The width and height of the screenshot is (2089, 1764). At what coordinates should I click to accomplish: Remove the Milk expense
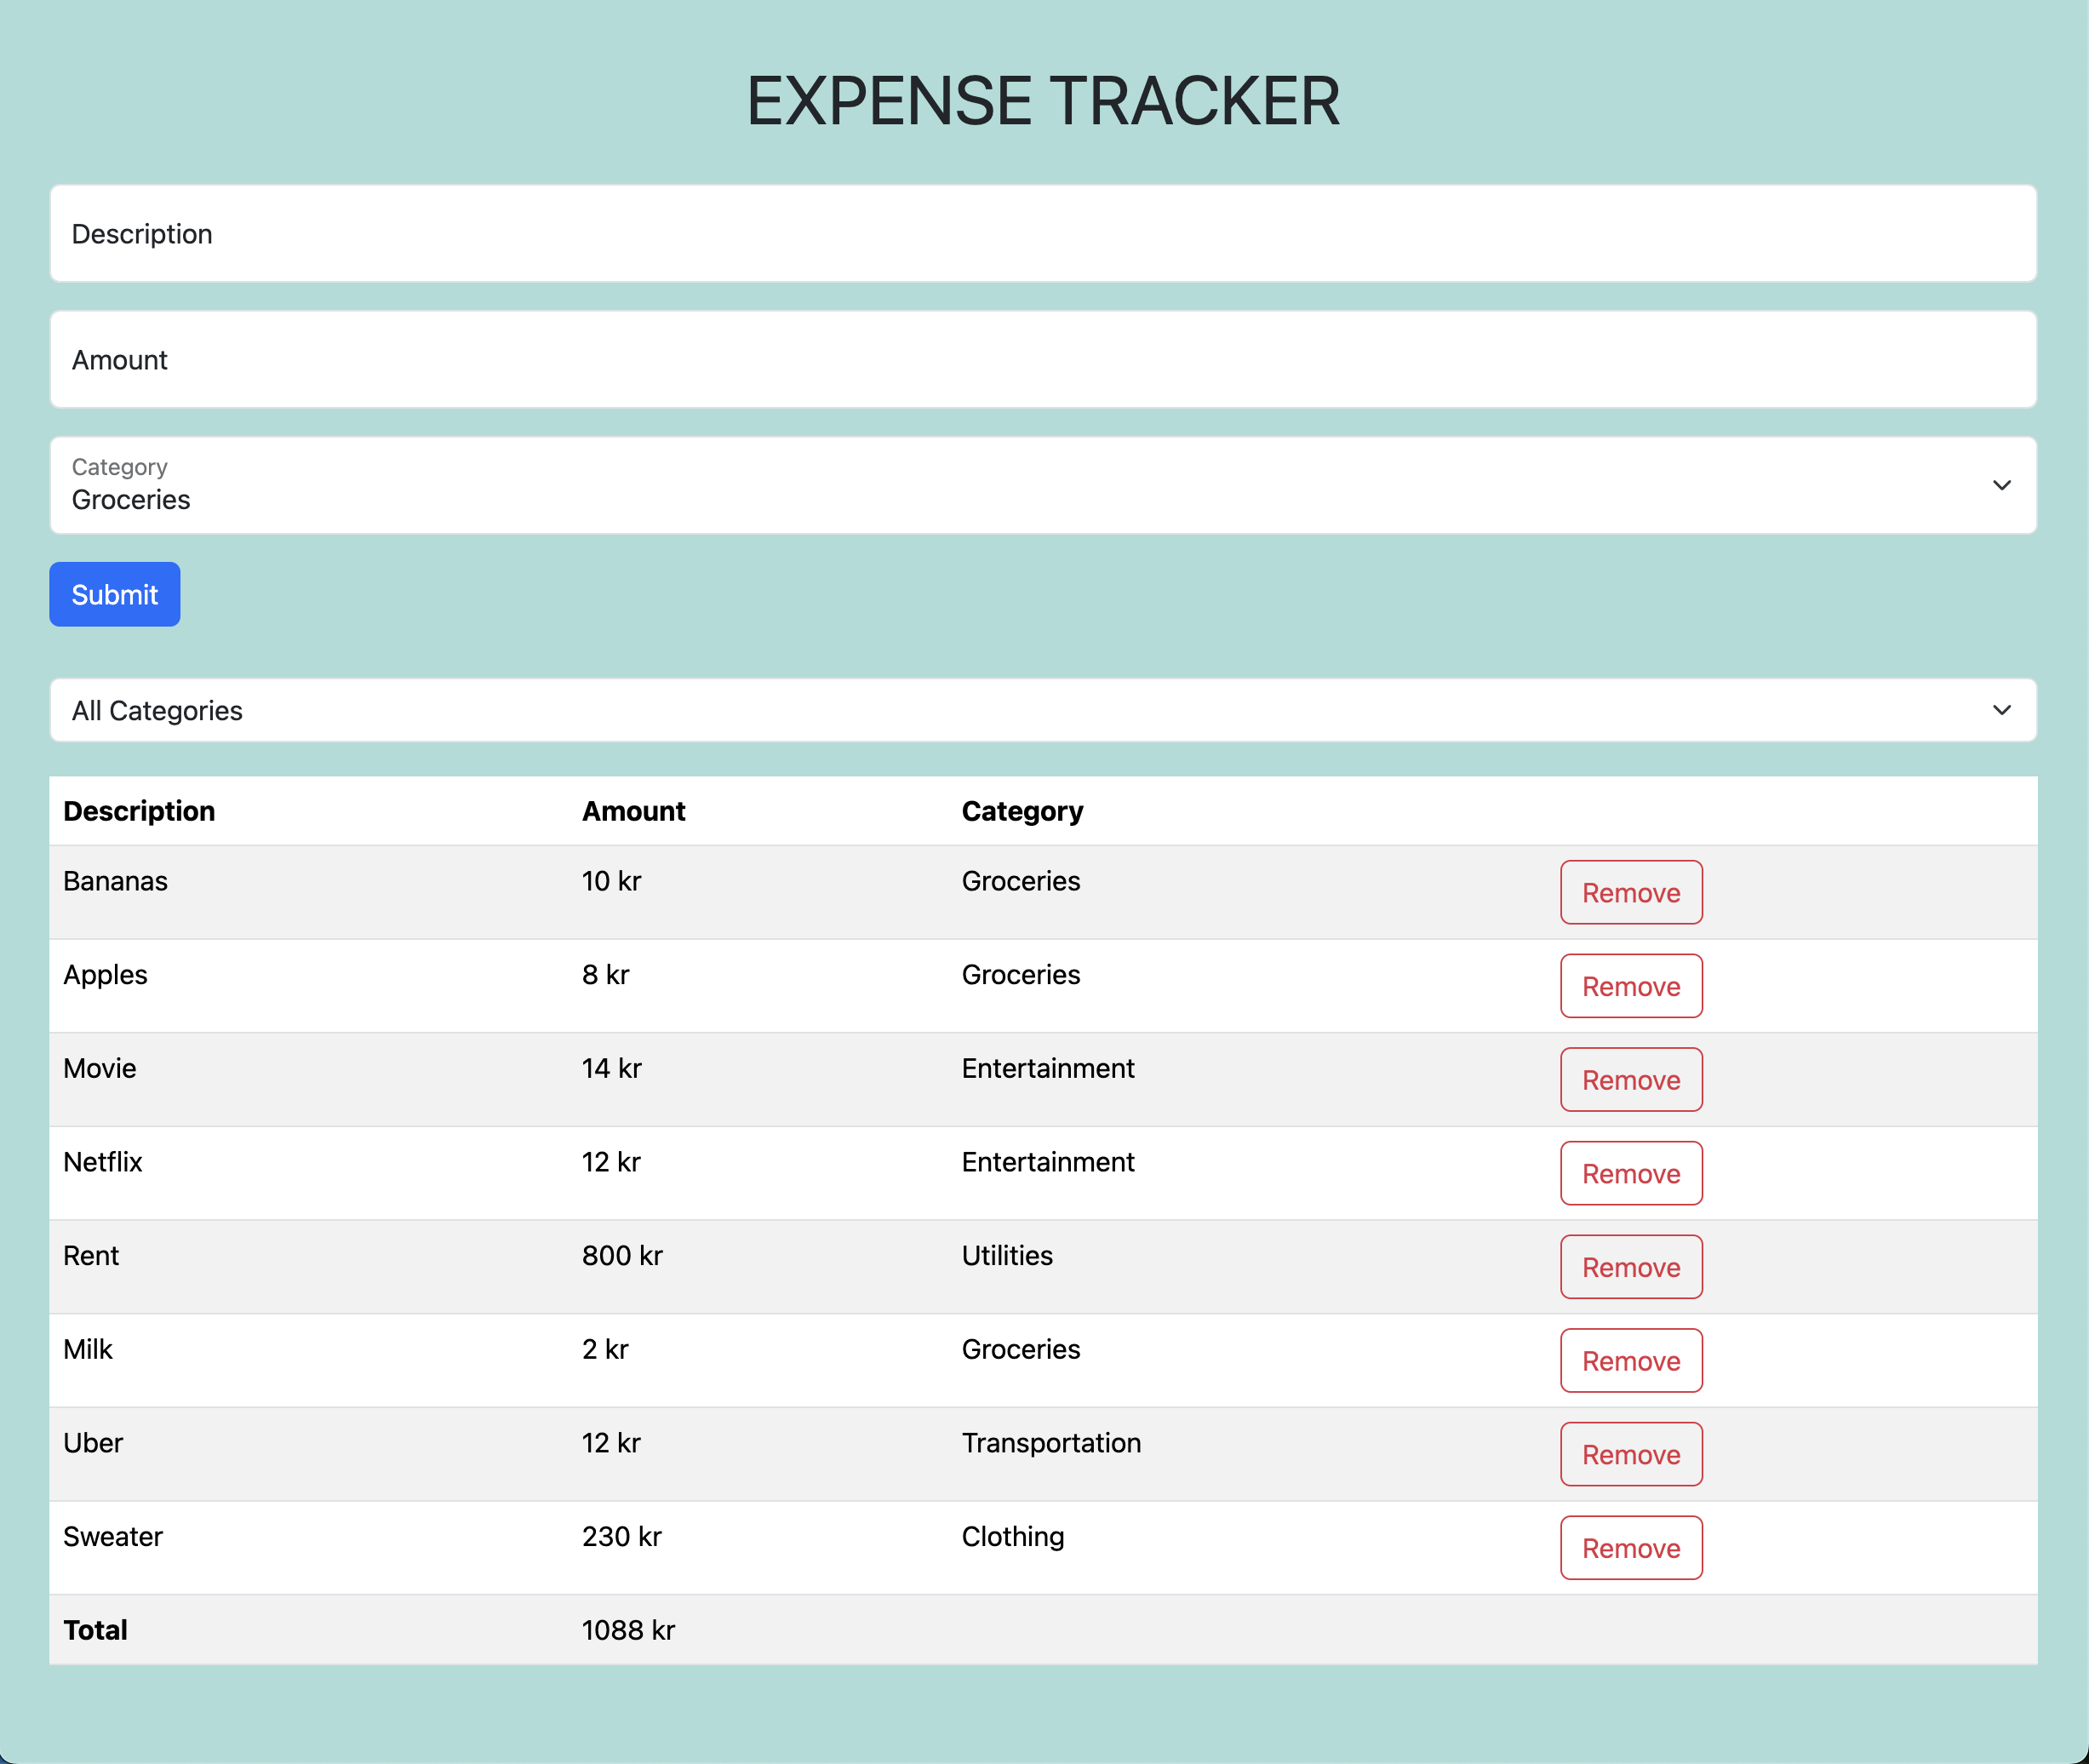(1630, 1360)
